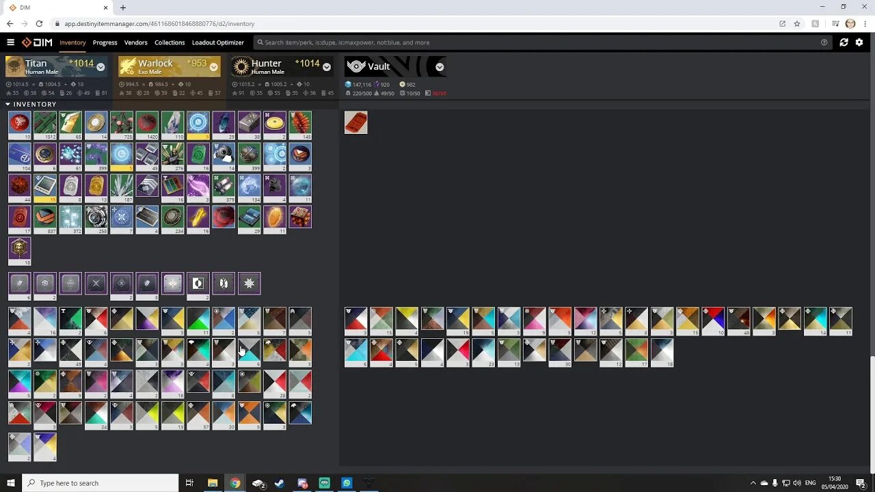Open the search filter help icon
The height and width of the screenshot is (492, 875).
(824, 42)
